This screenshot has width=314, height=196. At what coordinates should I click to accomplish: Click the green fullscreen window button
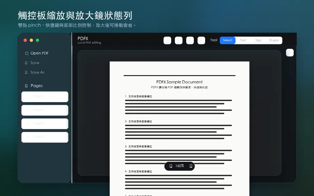click(37, 40)
